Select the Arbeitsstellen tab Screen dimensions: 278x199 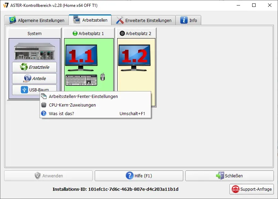pyautogui.click(x=90, y=20)
